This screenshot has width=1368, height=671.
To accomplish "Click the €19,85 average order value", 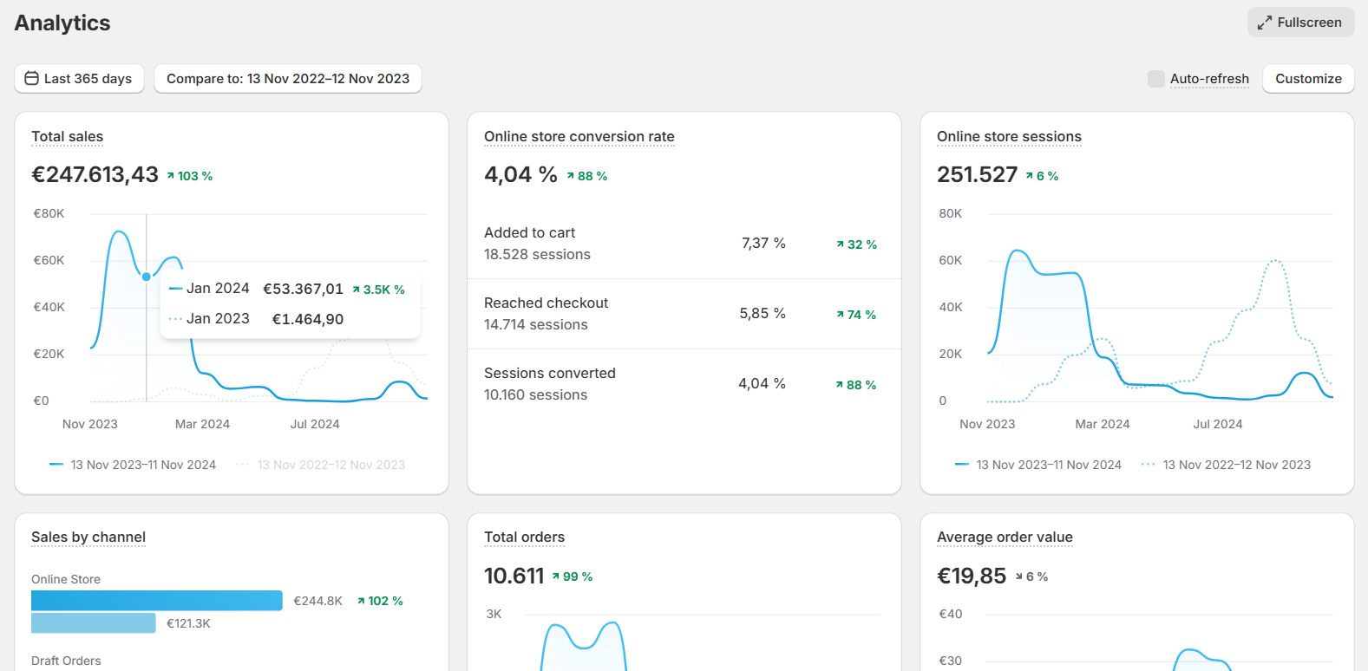I will click(x=972, y=576).
